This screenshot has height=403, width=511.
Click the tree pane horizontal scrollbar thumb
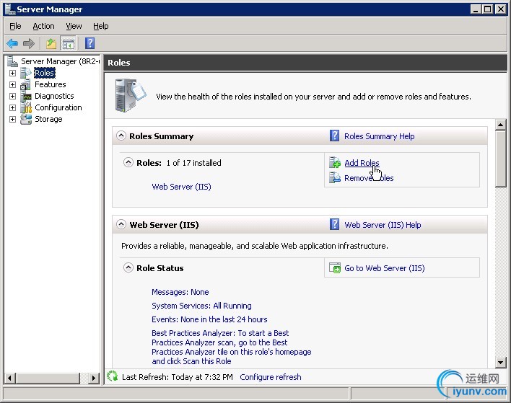[x=47, y=378]
